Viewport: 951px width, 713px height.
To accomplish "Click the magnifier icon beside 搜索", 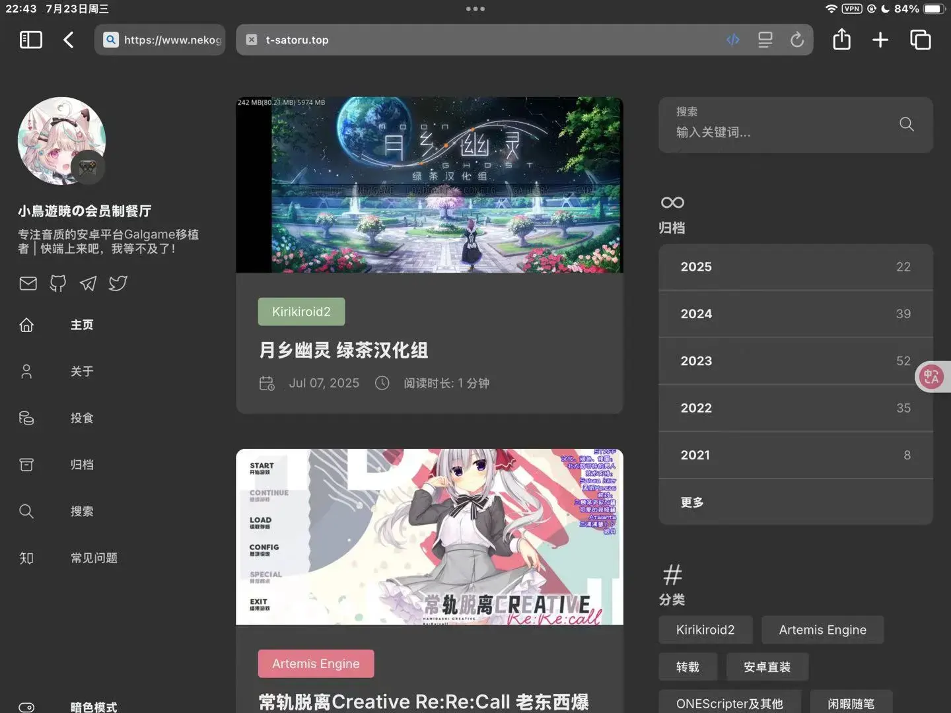I will coord(26,511).
